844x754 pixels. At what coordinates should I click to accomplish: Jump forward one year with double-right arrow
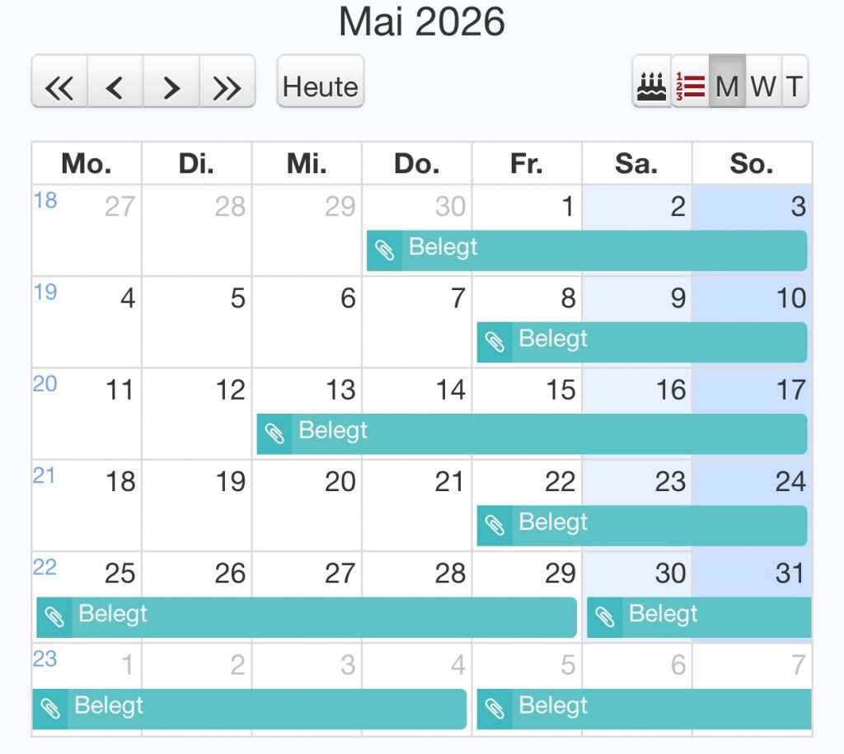[227, 87]
